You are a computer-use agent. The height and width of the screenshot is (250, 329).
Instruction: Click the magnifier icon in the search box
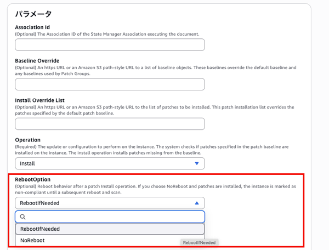coord(23,217)
